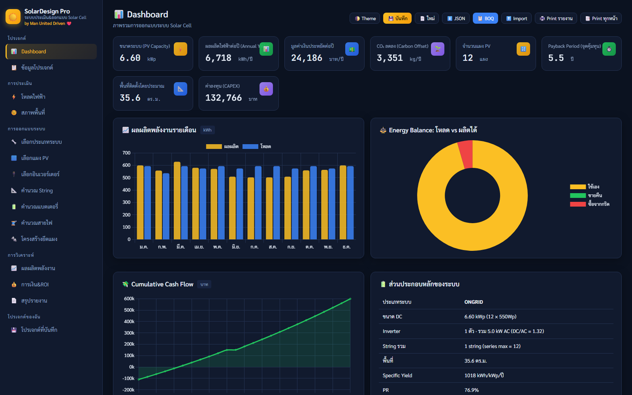This screenshot has height=395, width=632.
Task: Click the Payback Period stopwatch icon
Action: coord(609,49)
